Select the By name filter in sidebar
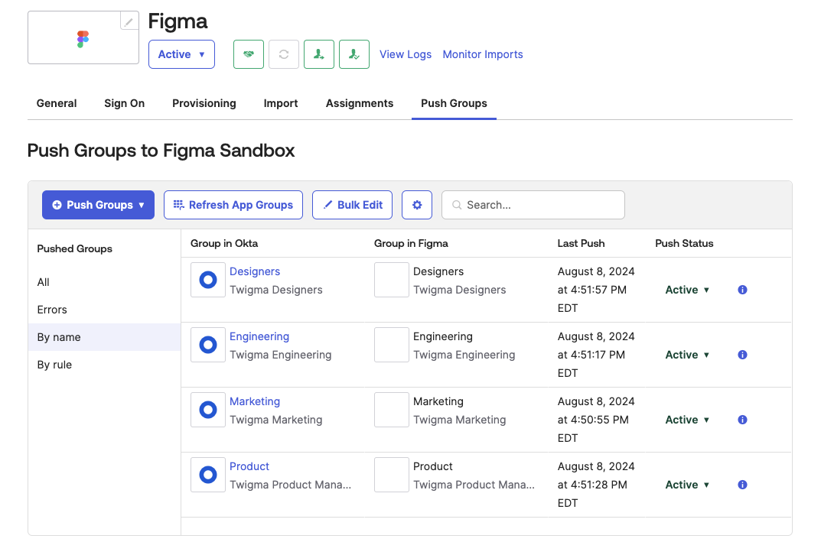This screenshot has width=821, height=555. [x=104, y=337]
